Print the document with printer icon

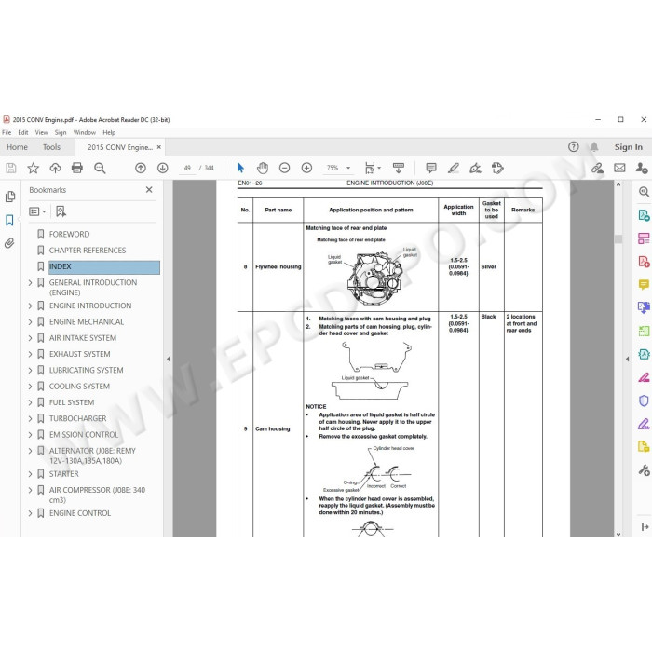[77, 168]
